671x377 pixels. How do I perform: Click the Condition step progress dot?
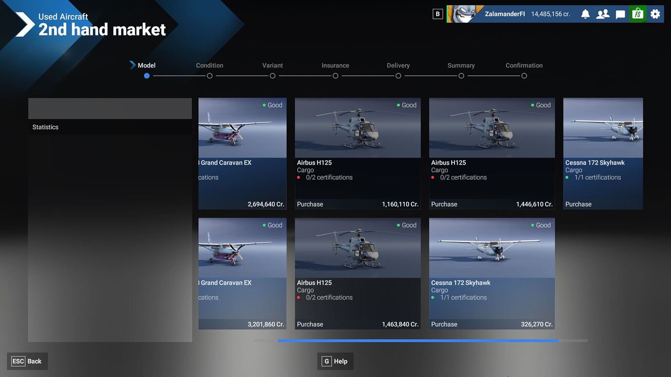(210, 76)
